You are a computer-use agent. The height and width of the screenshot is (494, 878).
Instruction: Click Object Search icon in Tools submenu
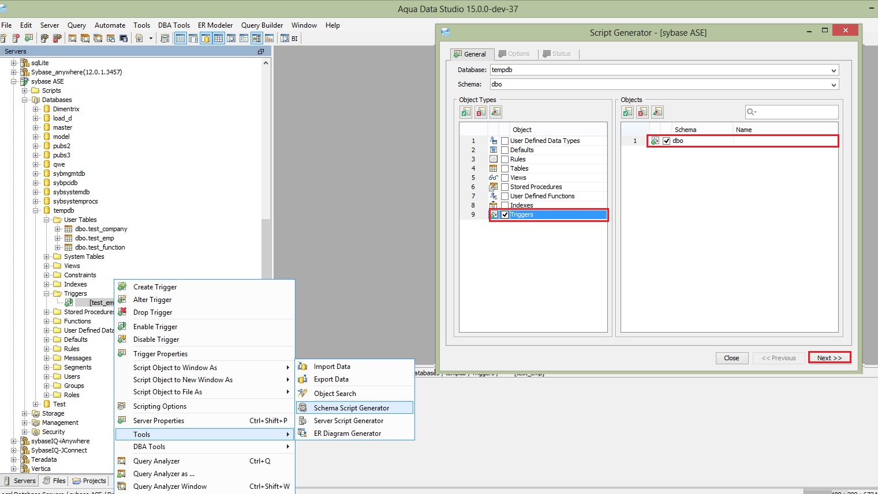(302, 393)
